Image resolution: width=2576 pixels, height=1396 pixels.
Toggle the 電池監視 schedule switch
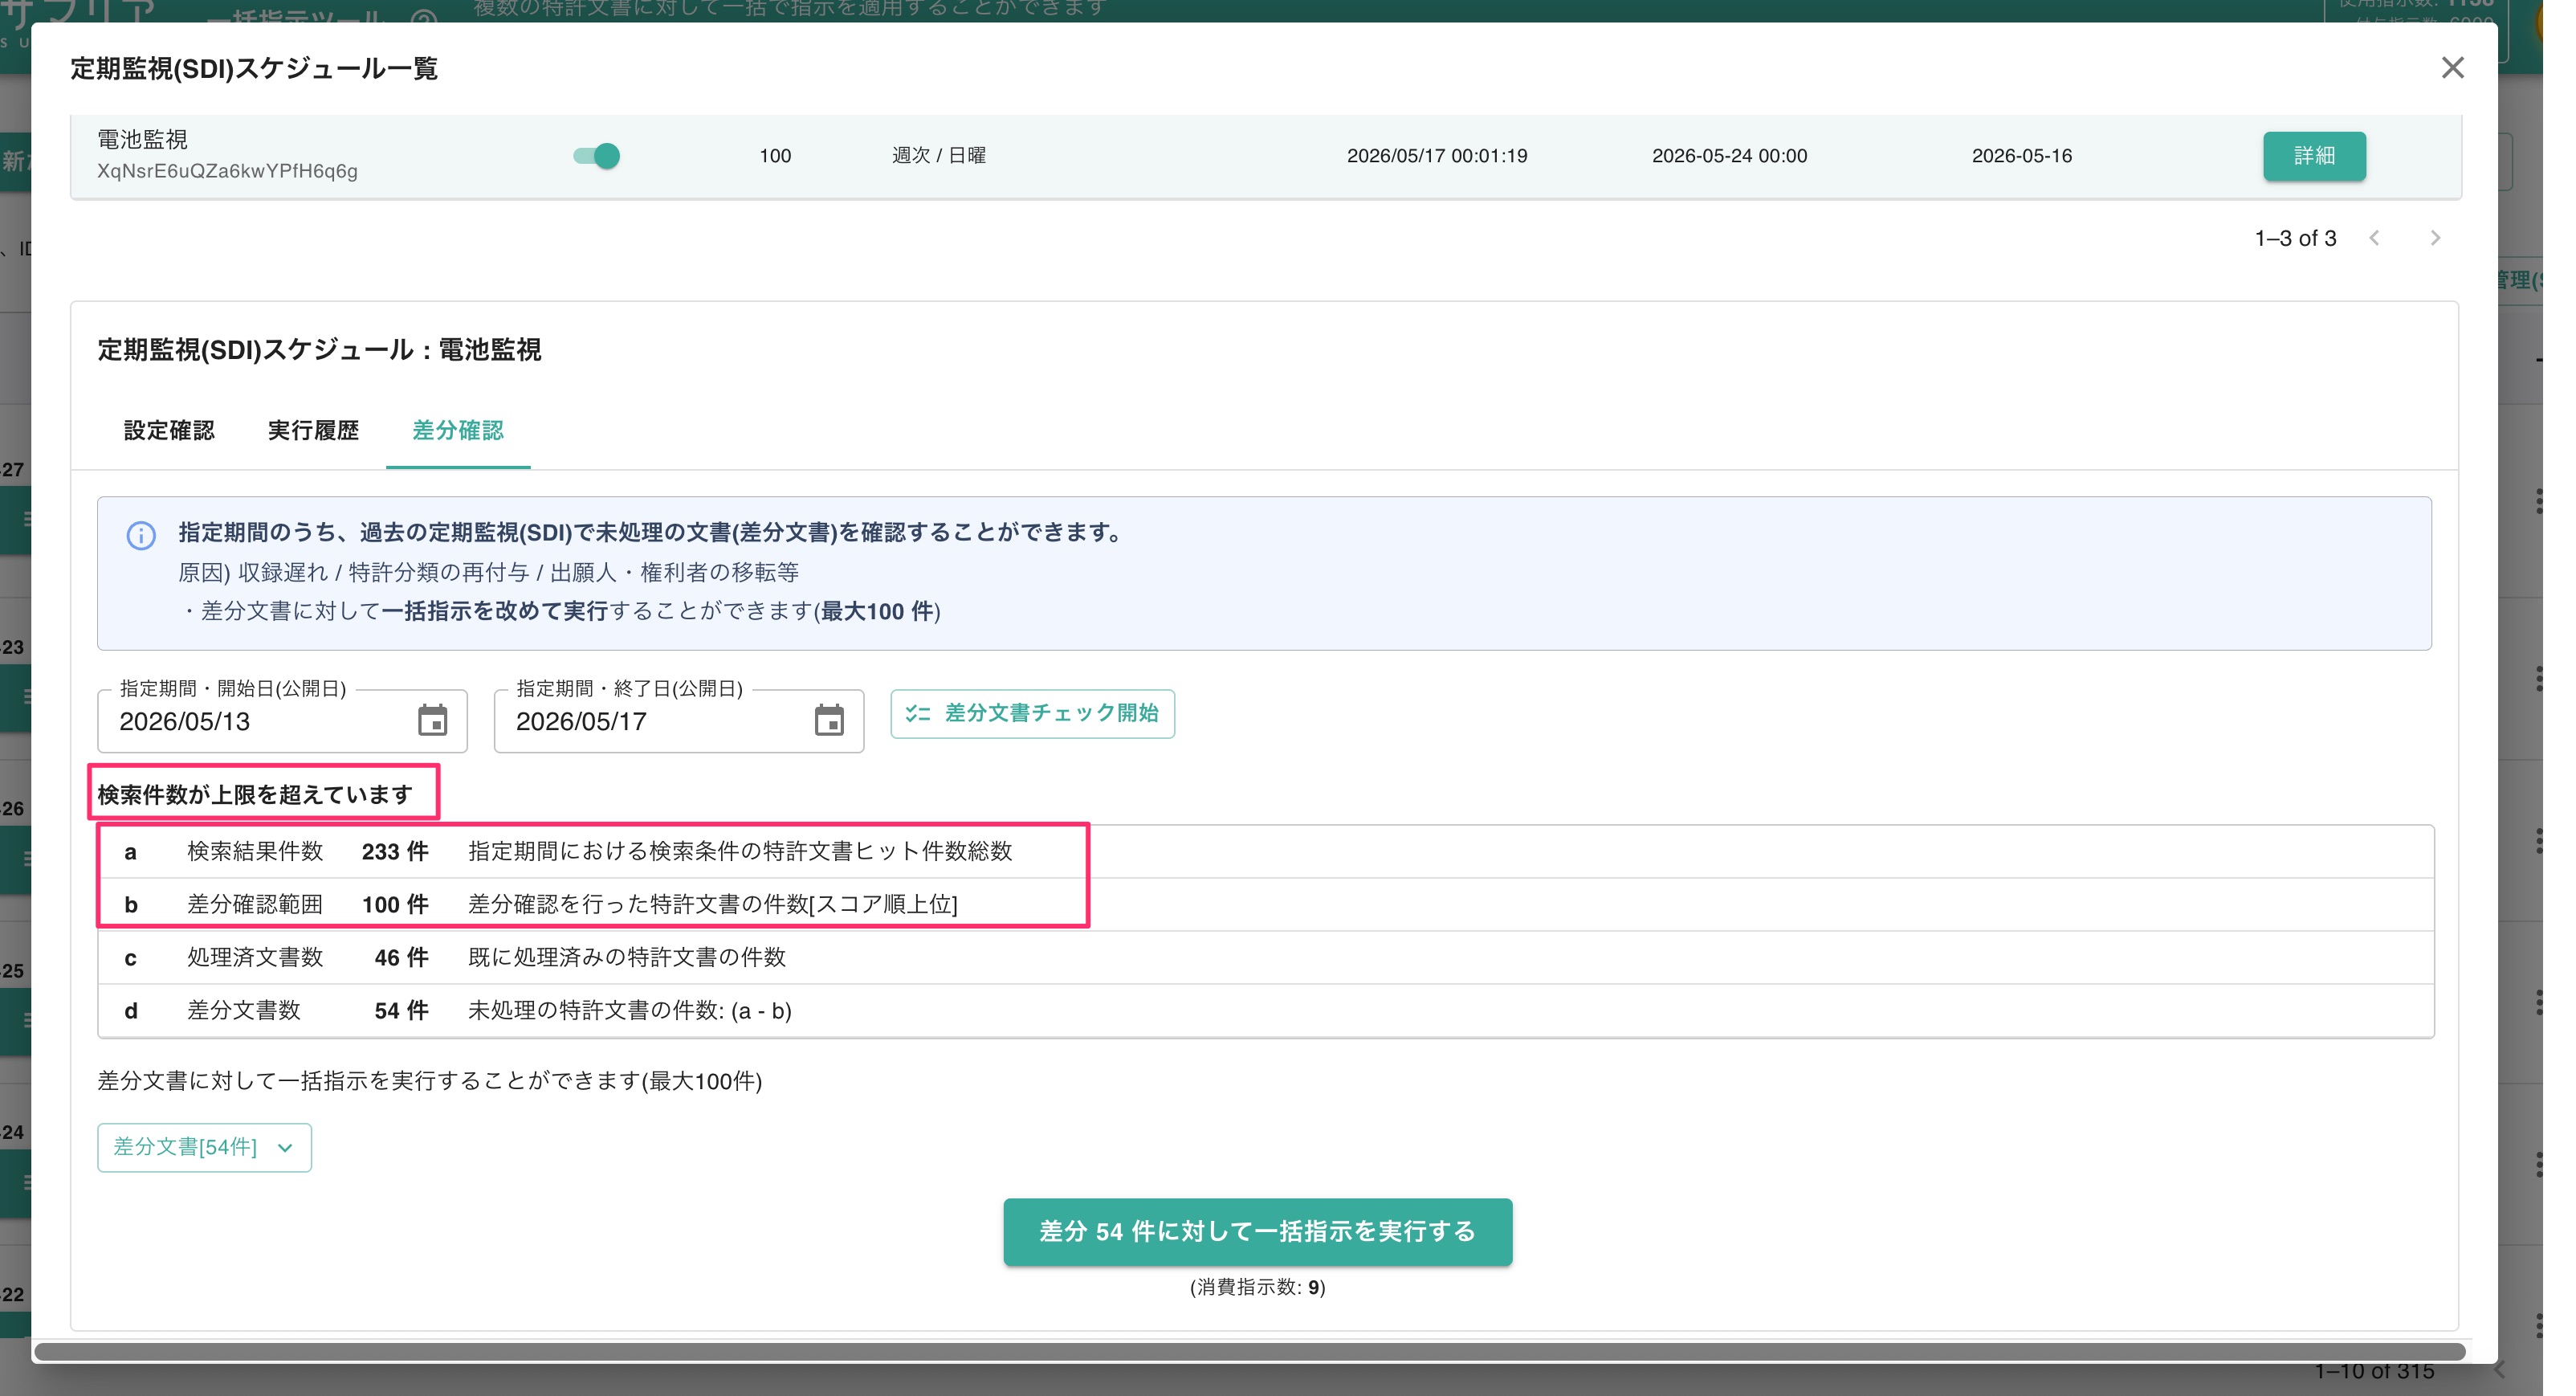[596, 156]
